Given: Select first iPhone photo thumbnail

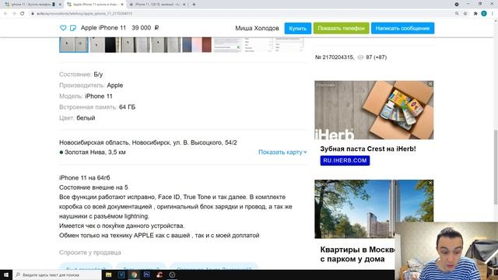Looking at the screenshot, I should tap(74, 45).
